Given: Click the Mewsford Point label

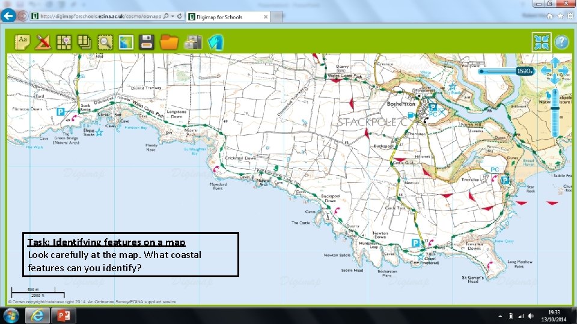Looking at the screenshot, I should click(x=218, y=186).
